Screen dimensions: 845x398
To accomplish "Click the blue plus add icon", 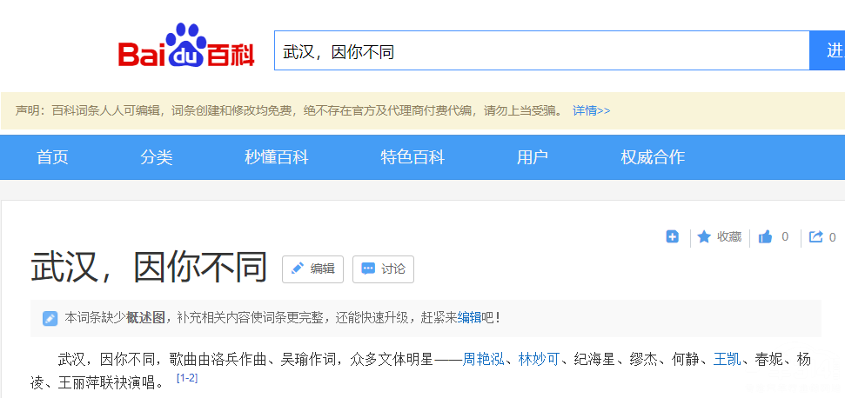I will [672, 236].
